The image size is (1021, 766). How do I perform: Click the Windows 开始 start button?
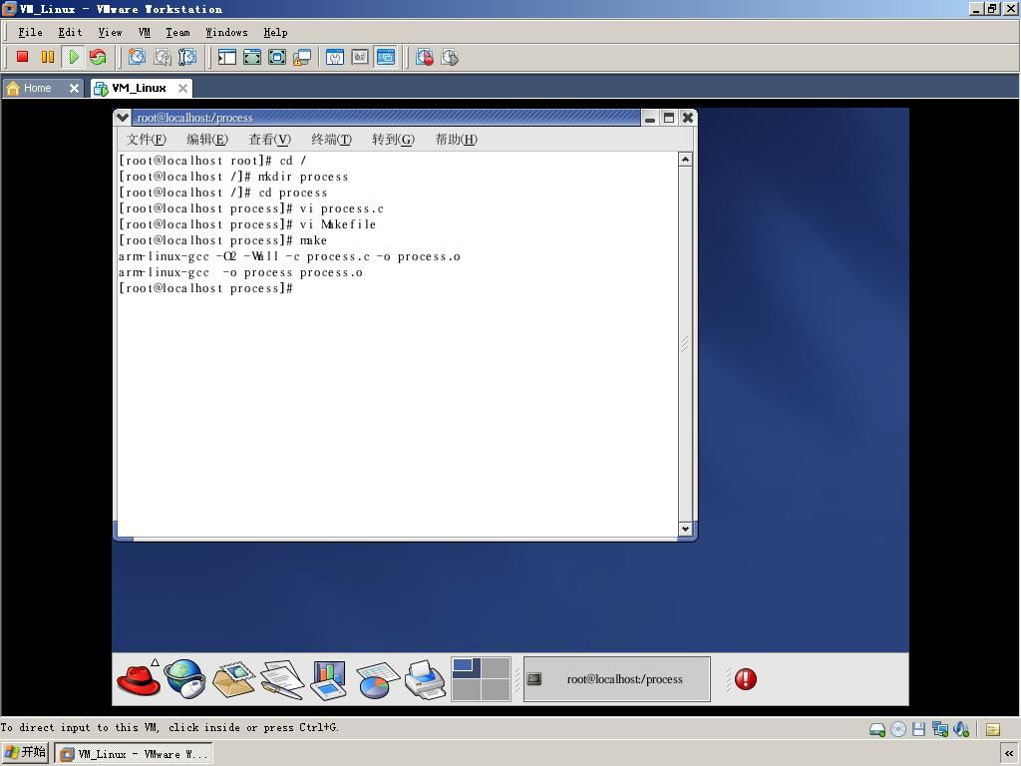click(25, 753)
